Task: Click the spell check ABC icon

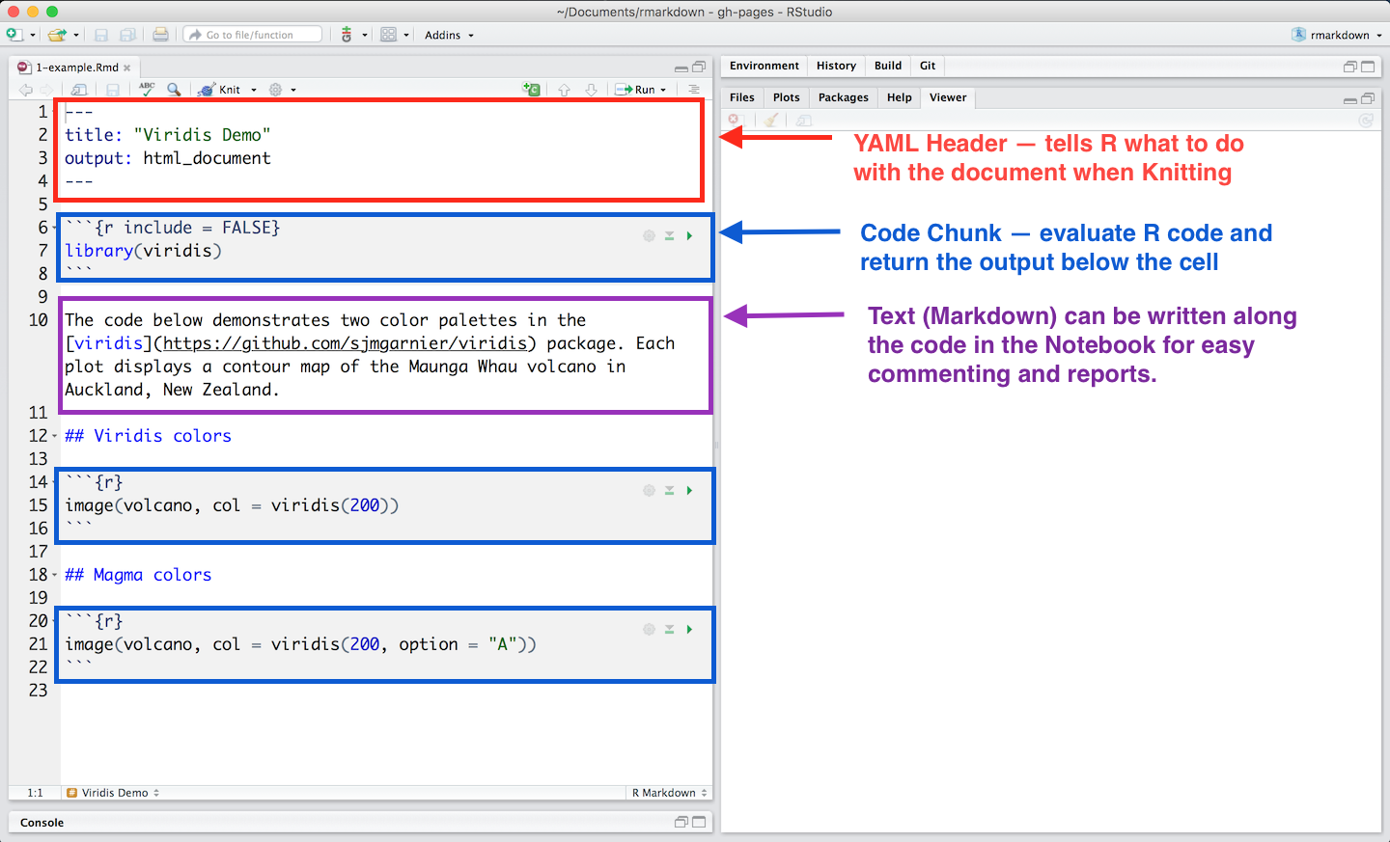Action: click(x=147, y=89)
